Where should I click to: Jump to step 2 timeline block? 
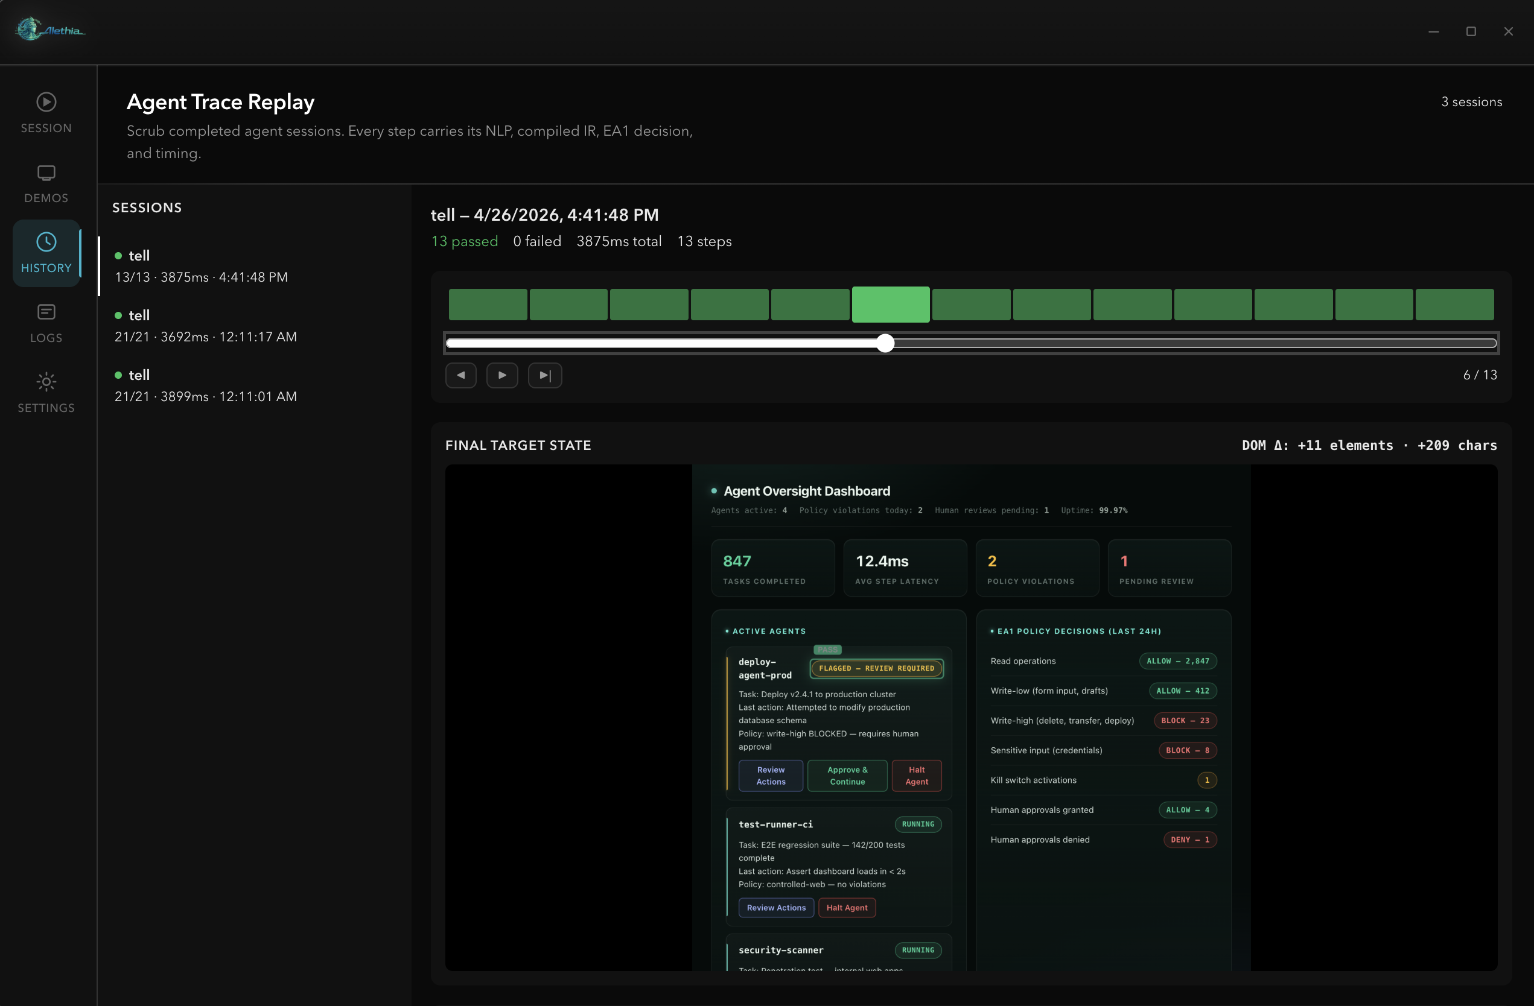568,304
